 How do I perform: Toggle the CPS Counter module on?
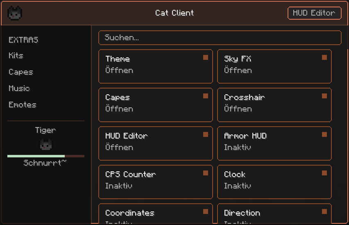(x=156, y=182)
